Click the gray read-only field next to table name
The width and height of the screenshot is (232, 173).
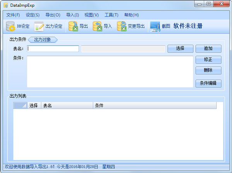click(x=123, y=49)
